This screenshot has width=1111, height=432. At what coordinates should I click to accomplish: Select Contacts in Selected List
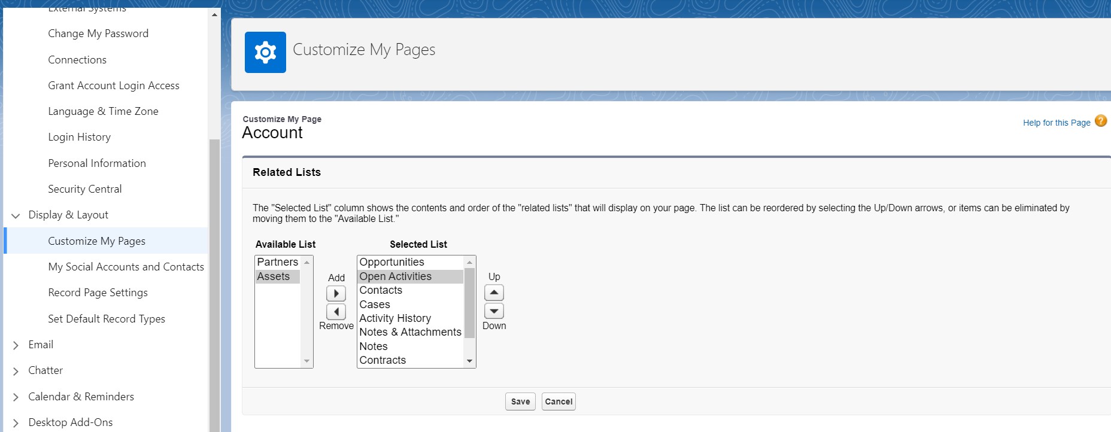click(x=410, y=290)
